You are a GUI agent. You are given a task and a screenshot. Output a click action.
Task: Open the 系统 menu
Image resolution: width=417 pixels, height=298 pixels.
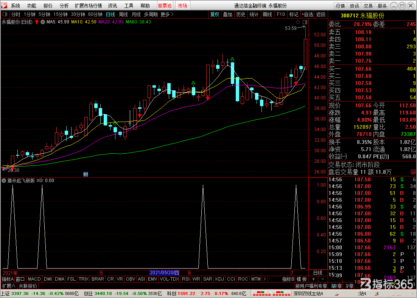point(16,6)
